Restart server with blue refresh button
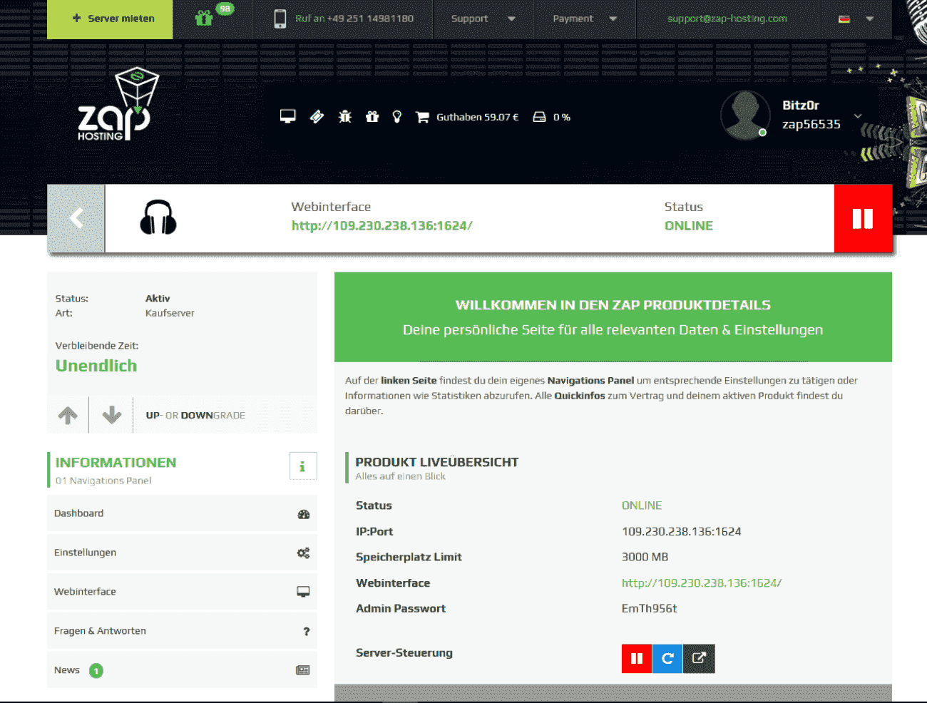 (x=667, y=658)
